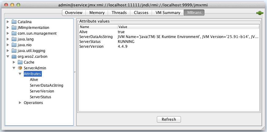Click the green connection status icon
This screenshot has height=132, width=267.
click(260, 13)
